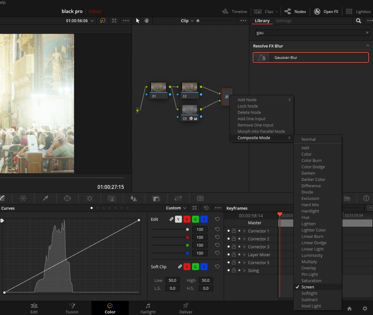Select the blue curve channel in Edit
The image size is (373, 315).
[204, 219]
